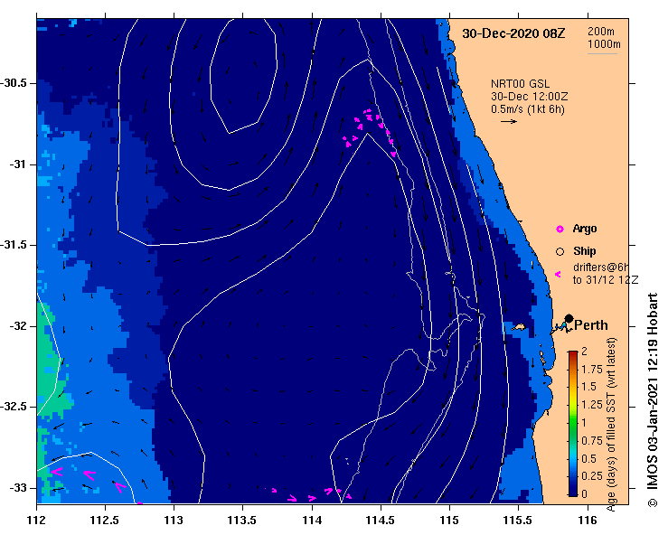This screenshot has width=668, height=535.
Task: Click the colorbar value 1.75
Action: coord(592,370)
